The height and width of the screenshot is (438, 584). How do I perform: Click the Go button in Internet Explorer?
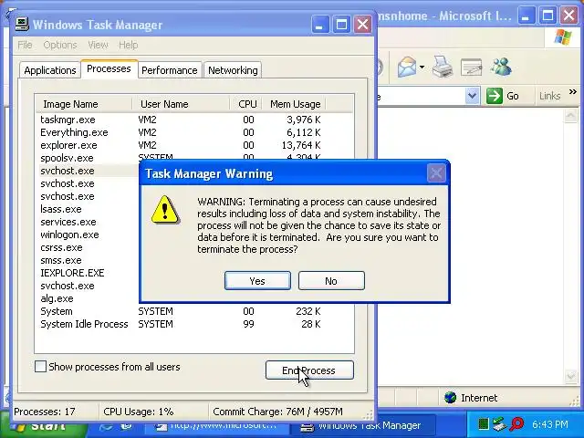[x=503, y=96]
